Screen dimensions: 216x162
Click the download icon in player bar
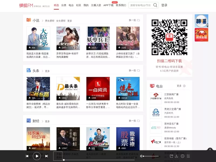click(176, 156)
